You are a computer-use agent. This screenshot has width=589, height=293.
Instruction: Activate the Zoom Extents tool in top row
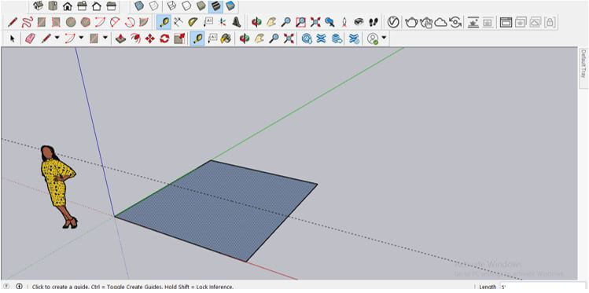(x=315, y=22)
